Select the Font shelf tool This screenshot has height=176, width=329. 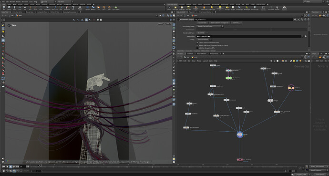(x=73, y=8)
